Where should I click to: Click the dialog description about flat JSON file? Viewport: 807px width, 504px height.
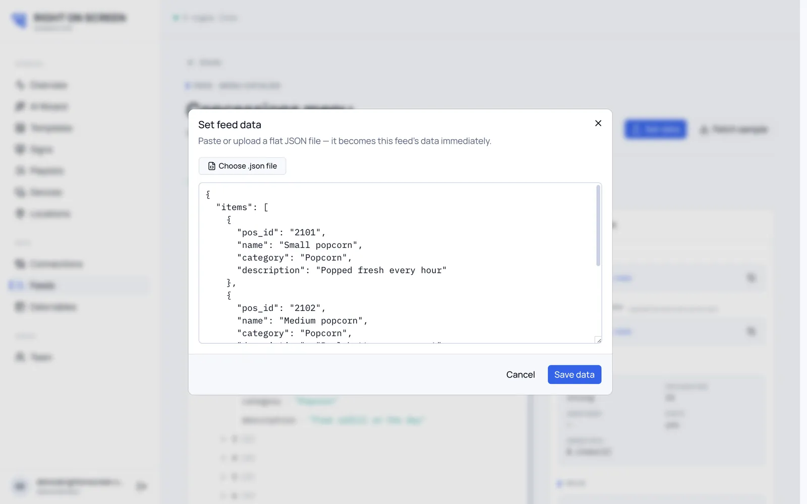(344, 141)
